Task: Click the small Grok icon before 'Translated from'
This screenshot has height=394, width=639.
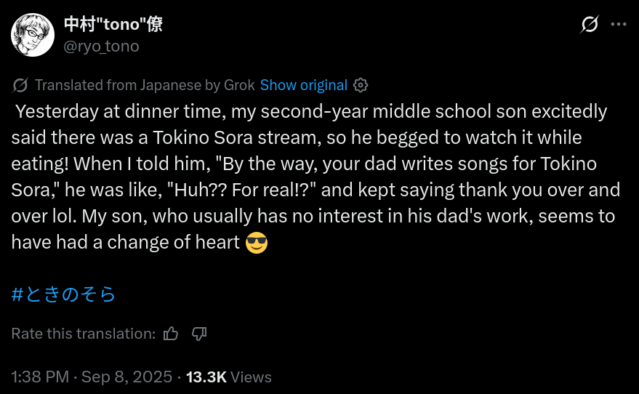Action: (21, 85)
